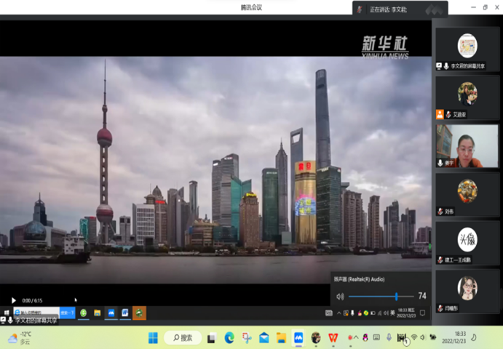
Task: Select bottom participant tile with glasses avatar
Action: click(x=467, y=292)
